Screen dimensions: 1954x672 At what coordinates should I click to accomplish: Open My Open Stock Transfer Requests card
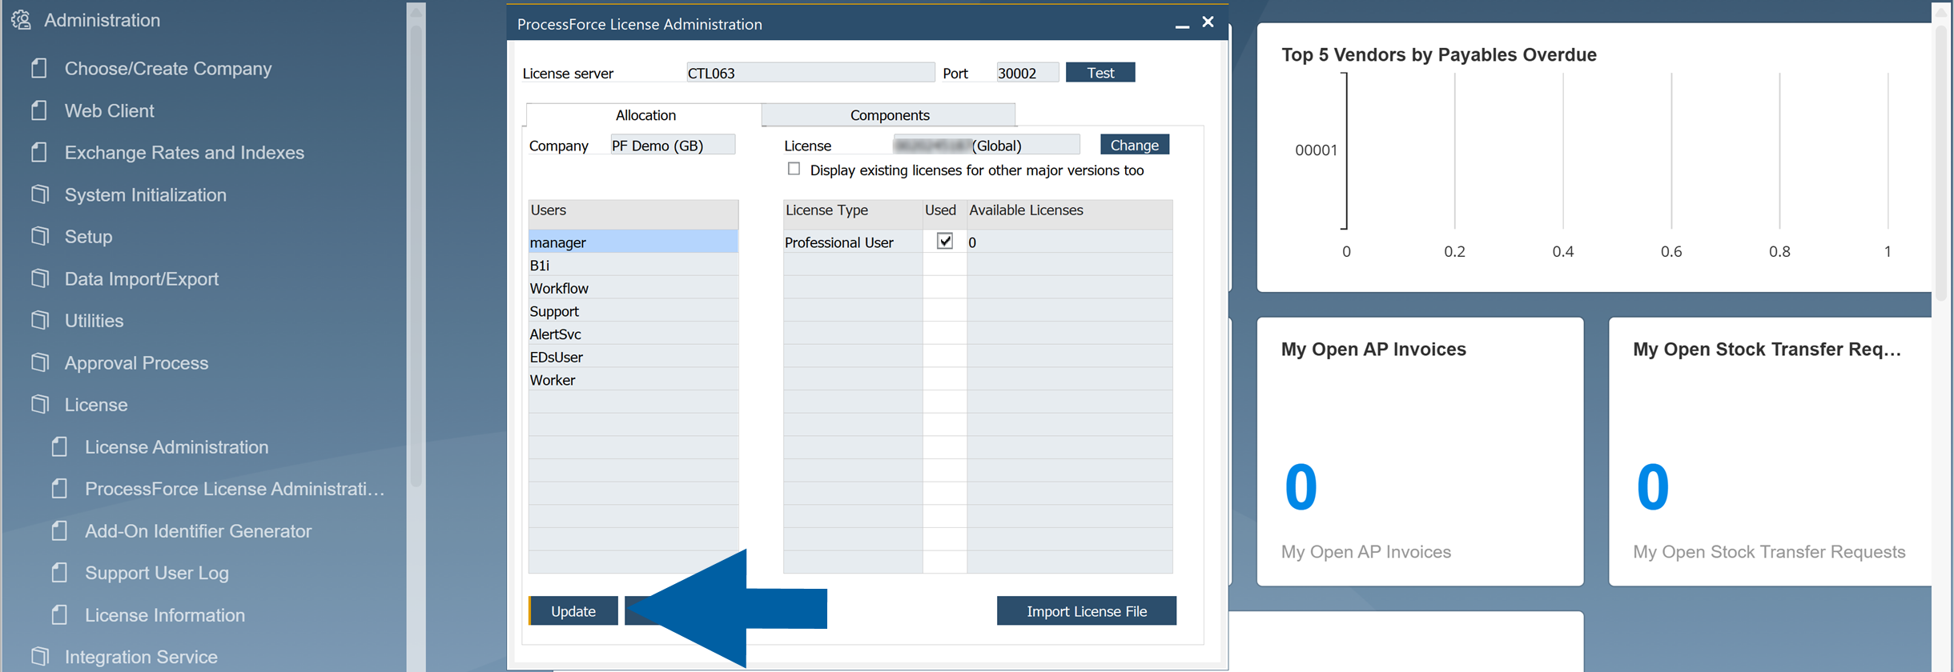pos(1770,452)
